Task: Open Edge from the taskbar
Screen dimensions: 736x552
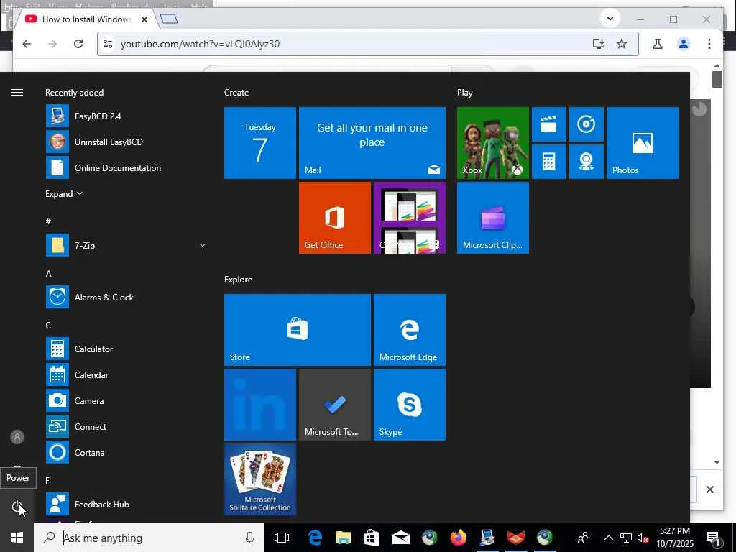Action: coord(315,538)
